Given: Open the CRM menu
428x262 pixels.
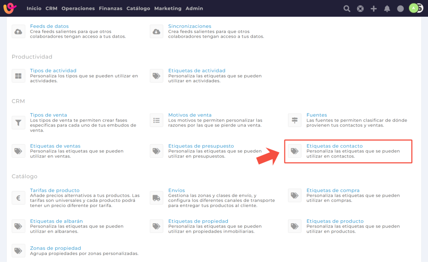Looking at the screenshot, I should click(52, 8).
